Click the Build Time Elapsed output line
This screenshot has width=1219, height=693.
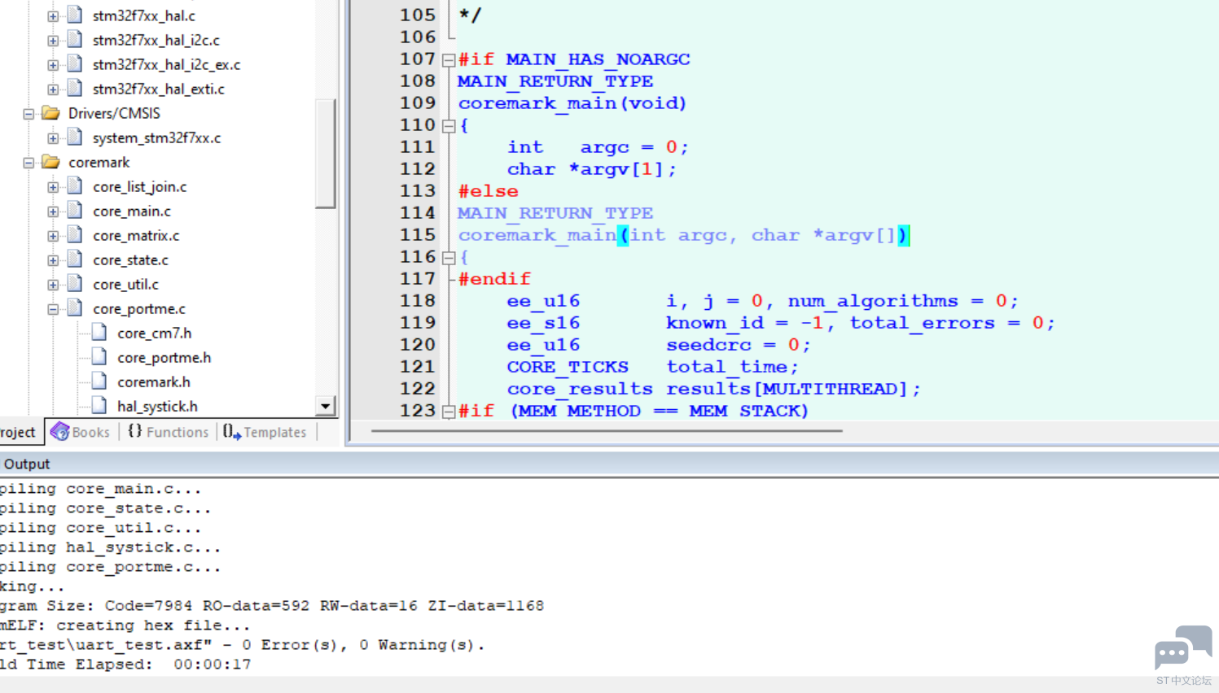click(x=125, y=665)
